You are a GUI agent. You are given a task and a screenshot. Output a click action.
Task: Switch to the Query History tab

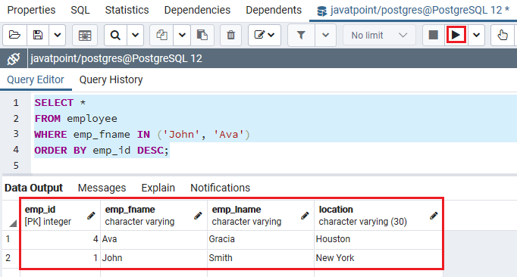(x=111, y=79)
